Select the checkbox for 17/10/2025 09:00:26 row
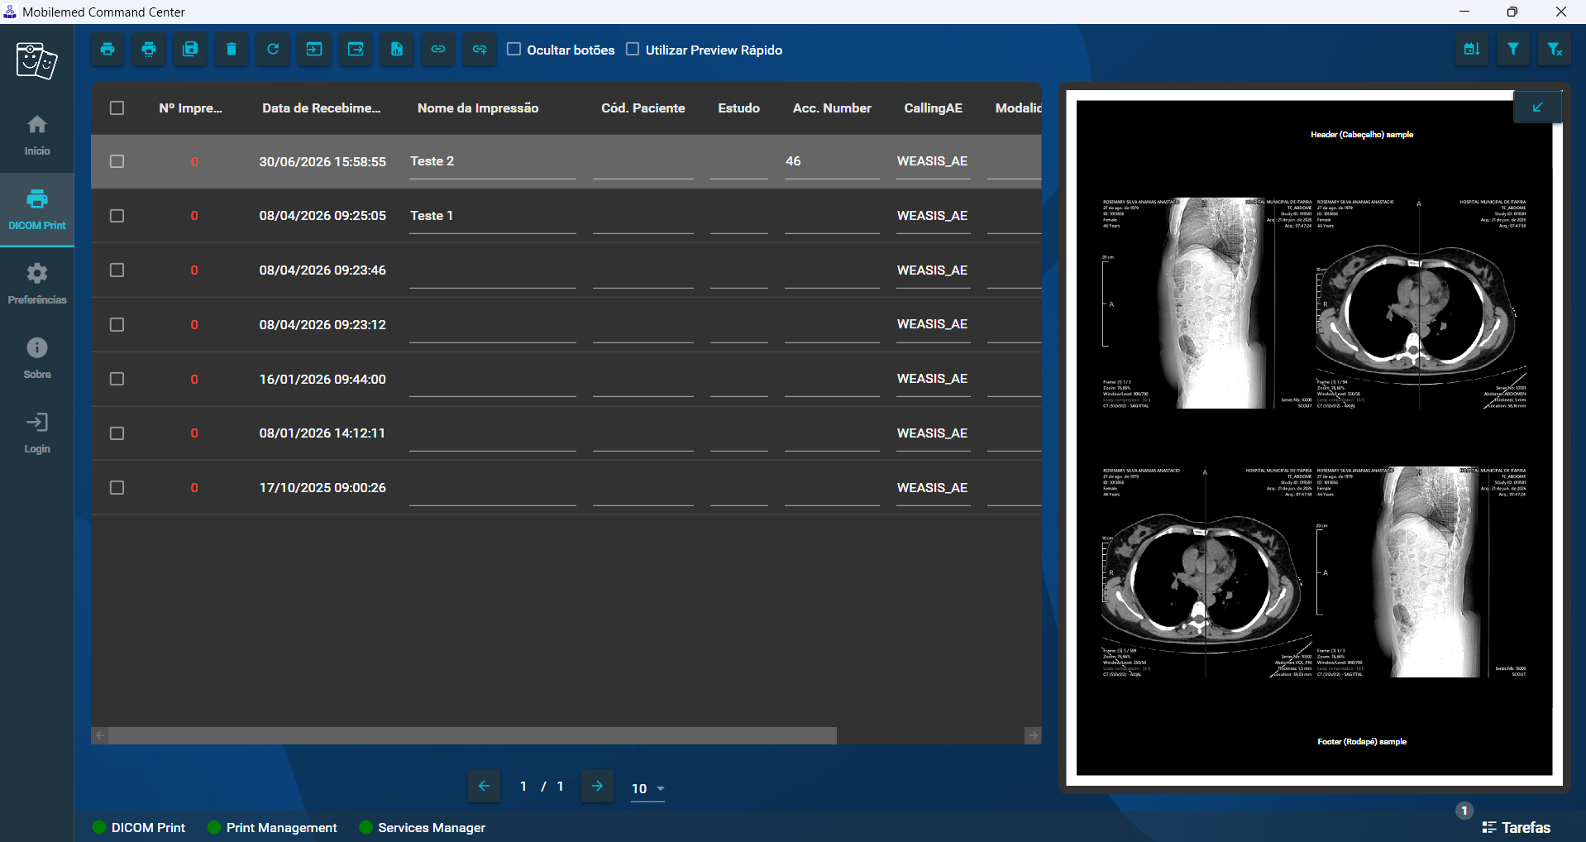Screen dimensions: 1586x842 [x=117, y=488]
